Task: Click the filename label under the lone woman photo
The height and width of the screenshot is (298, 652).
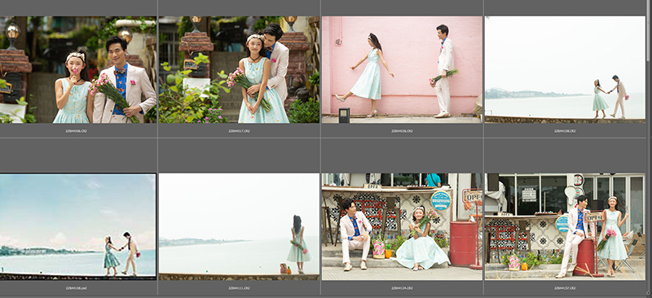Action: click(x=239, y=287)
